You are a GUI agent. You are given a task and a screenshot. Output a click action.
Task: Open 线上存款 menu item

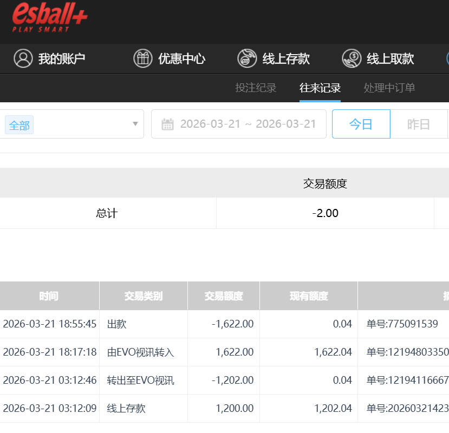(285, 58)
